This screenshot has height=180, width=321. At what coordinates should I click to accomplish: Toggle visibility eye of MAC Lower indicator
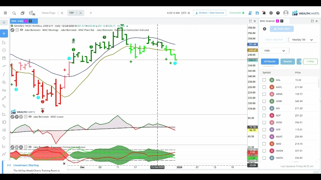(30, 117)
